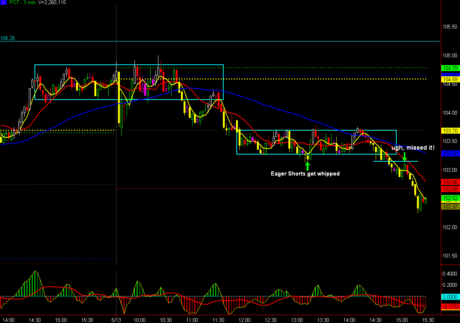Click the 103.50 price axis label
This screenshot has width=460, height=323.
click(450, 141)
